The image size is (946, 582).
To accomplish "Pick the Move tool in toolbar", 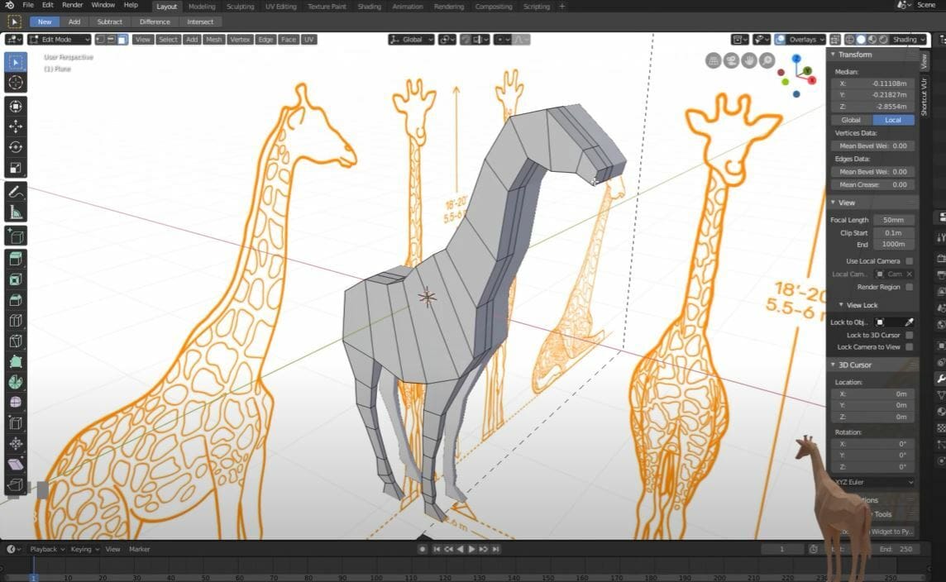I will [16, 126].
